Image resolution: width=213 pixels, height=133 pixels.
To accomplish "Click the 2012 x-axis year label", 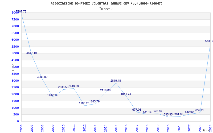I will click(84, 128).
